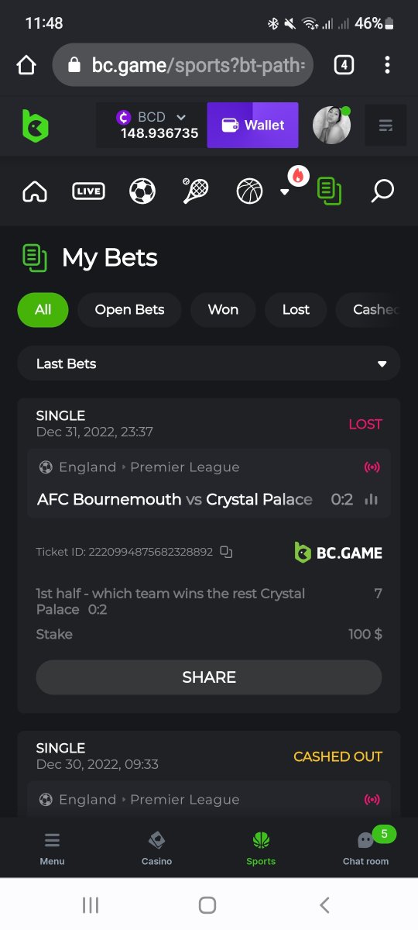Open the green bet slip icon
Viewport: 418px width, 930px height.
[330, 191]
